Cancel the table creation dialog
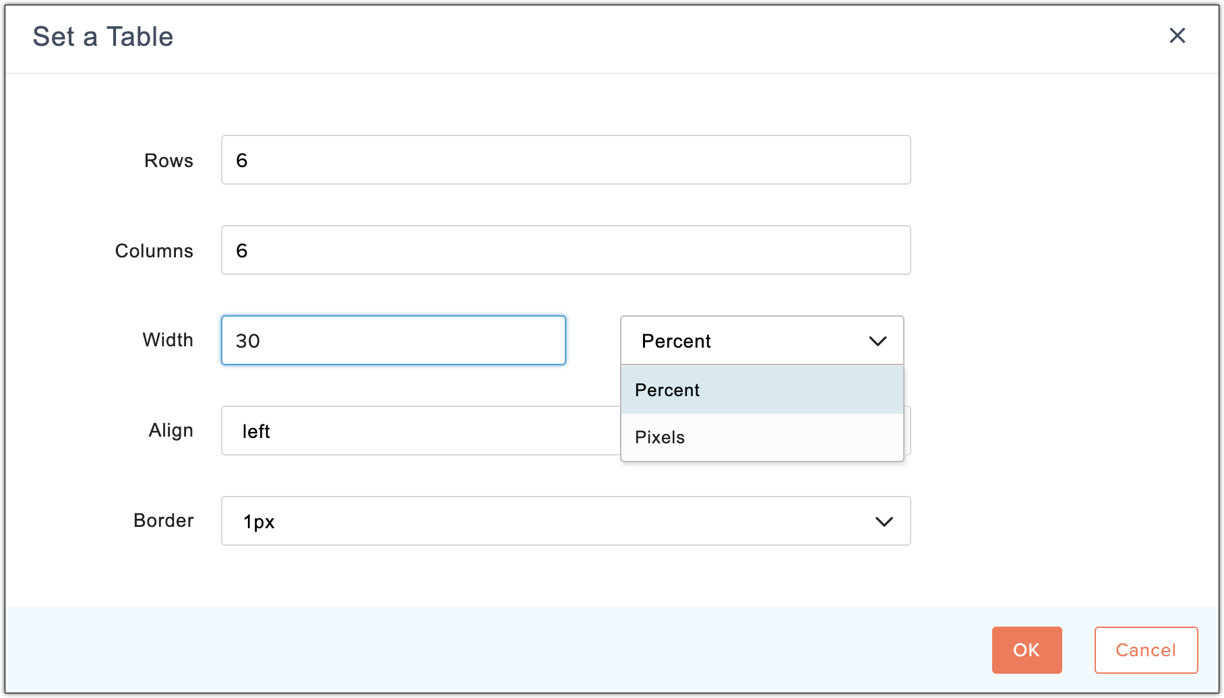Image resolution: width=1224 pixels, height=698 pixels. point(1146,650)
